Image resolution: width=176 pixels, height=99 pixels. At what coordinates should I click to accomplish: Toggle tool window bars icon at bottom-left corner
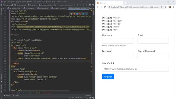[1, 98]
